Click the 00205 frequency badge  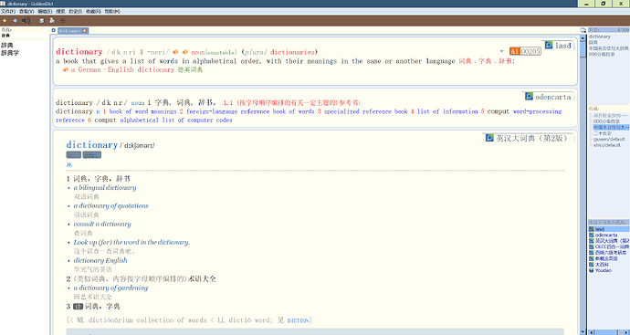[530, 51]
